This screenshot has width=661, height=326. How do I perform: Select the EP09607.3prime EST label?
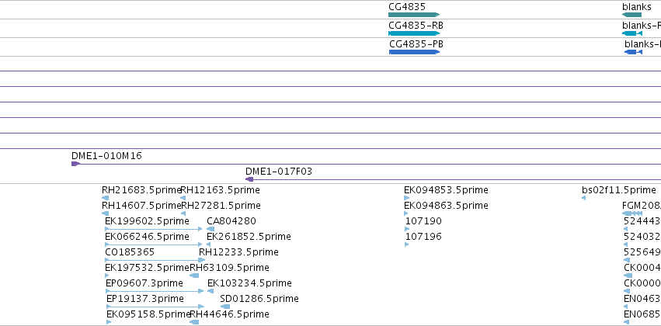click(144, 283)
